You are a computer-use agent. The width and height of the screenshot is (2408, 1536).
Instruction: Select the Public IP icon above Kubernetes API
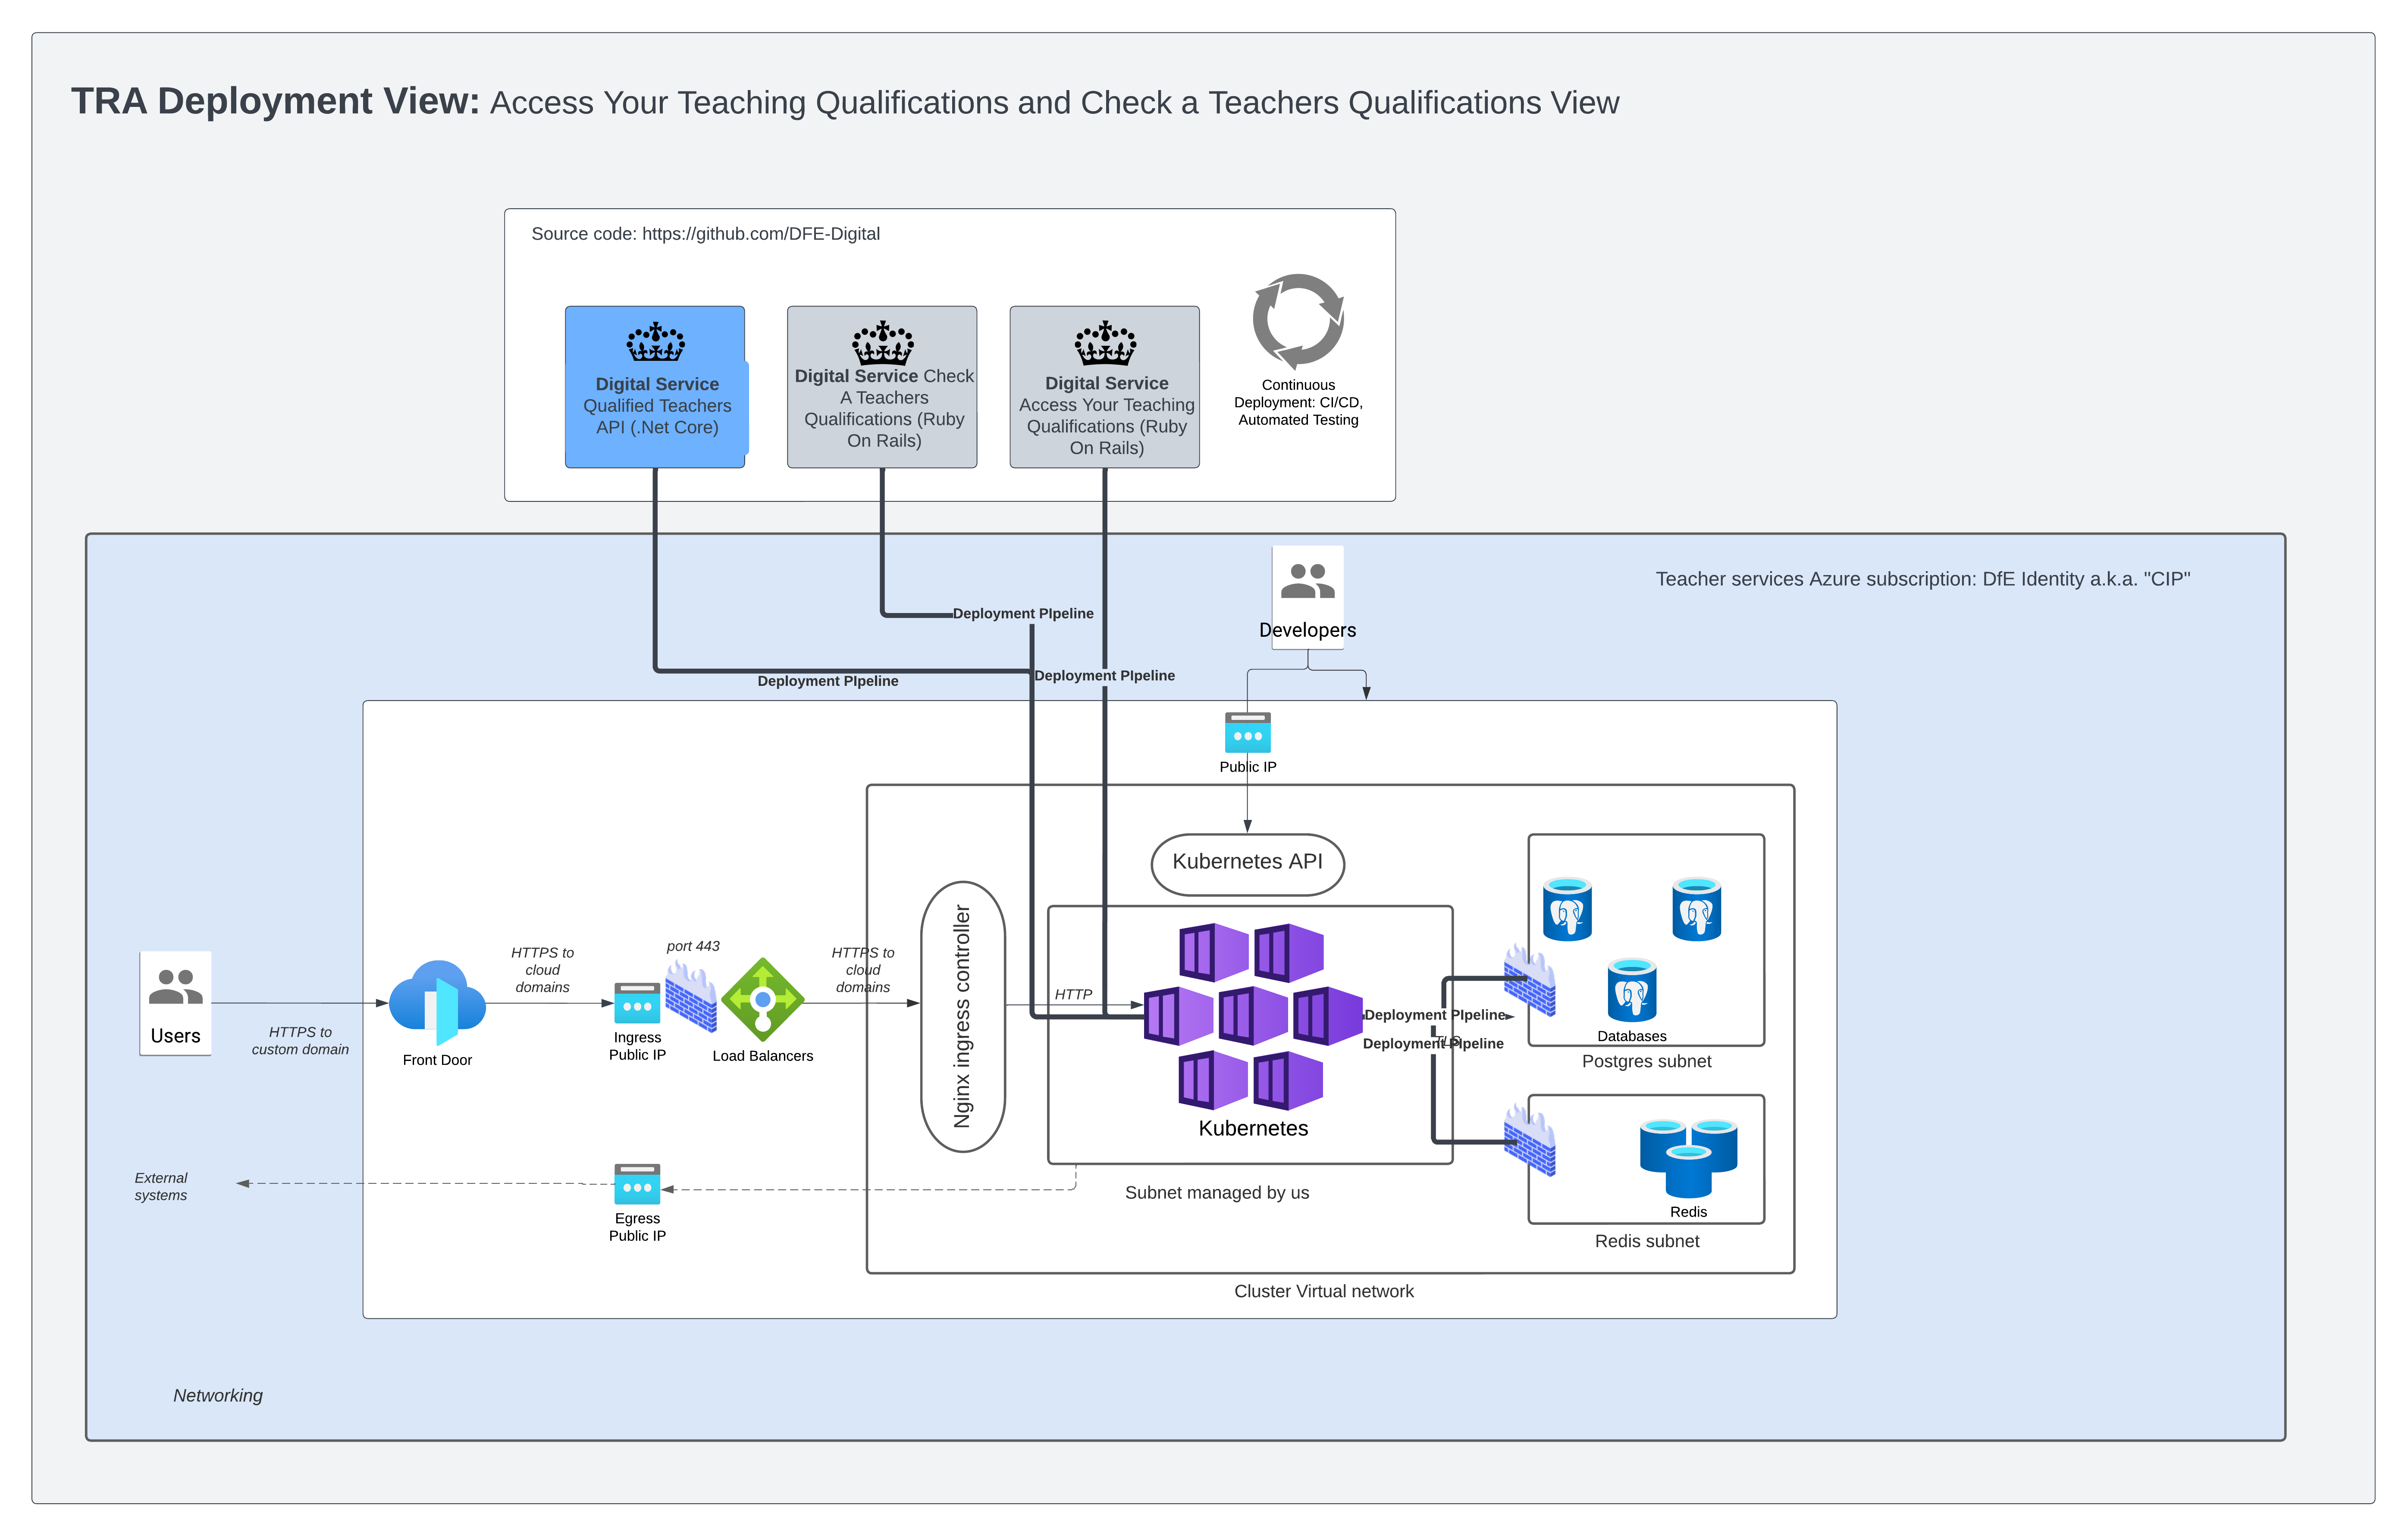click(x=1247, y=733)
